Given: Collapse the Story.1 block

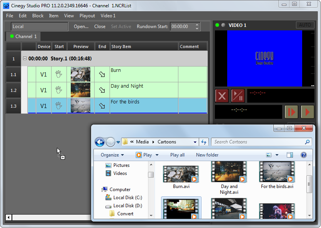Looking at the screenshot, I should 25,58.
